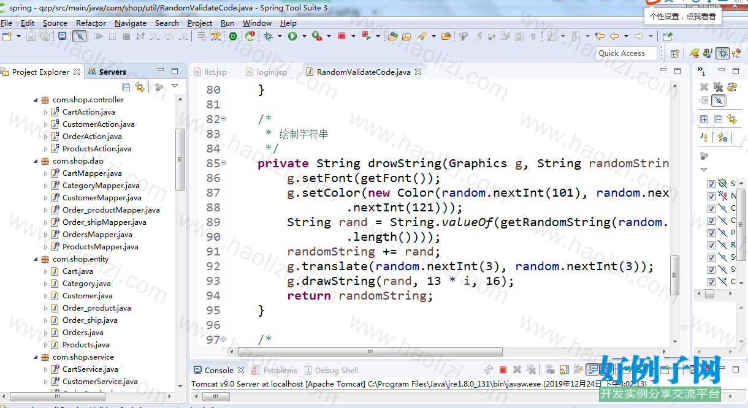
Task: Select Products.java in com.shop.entity
Action: tap(86, 345)
